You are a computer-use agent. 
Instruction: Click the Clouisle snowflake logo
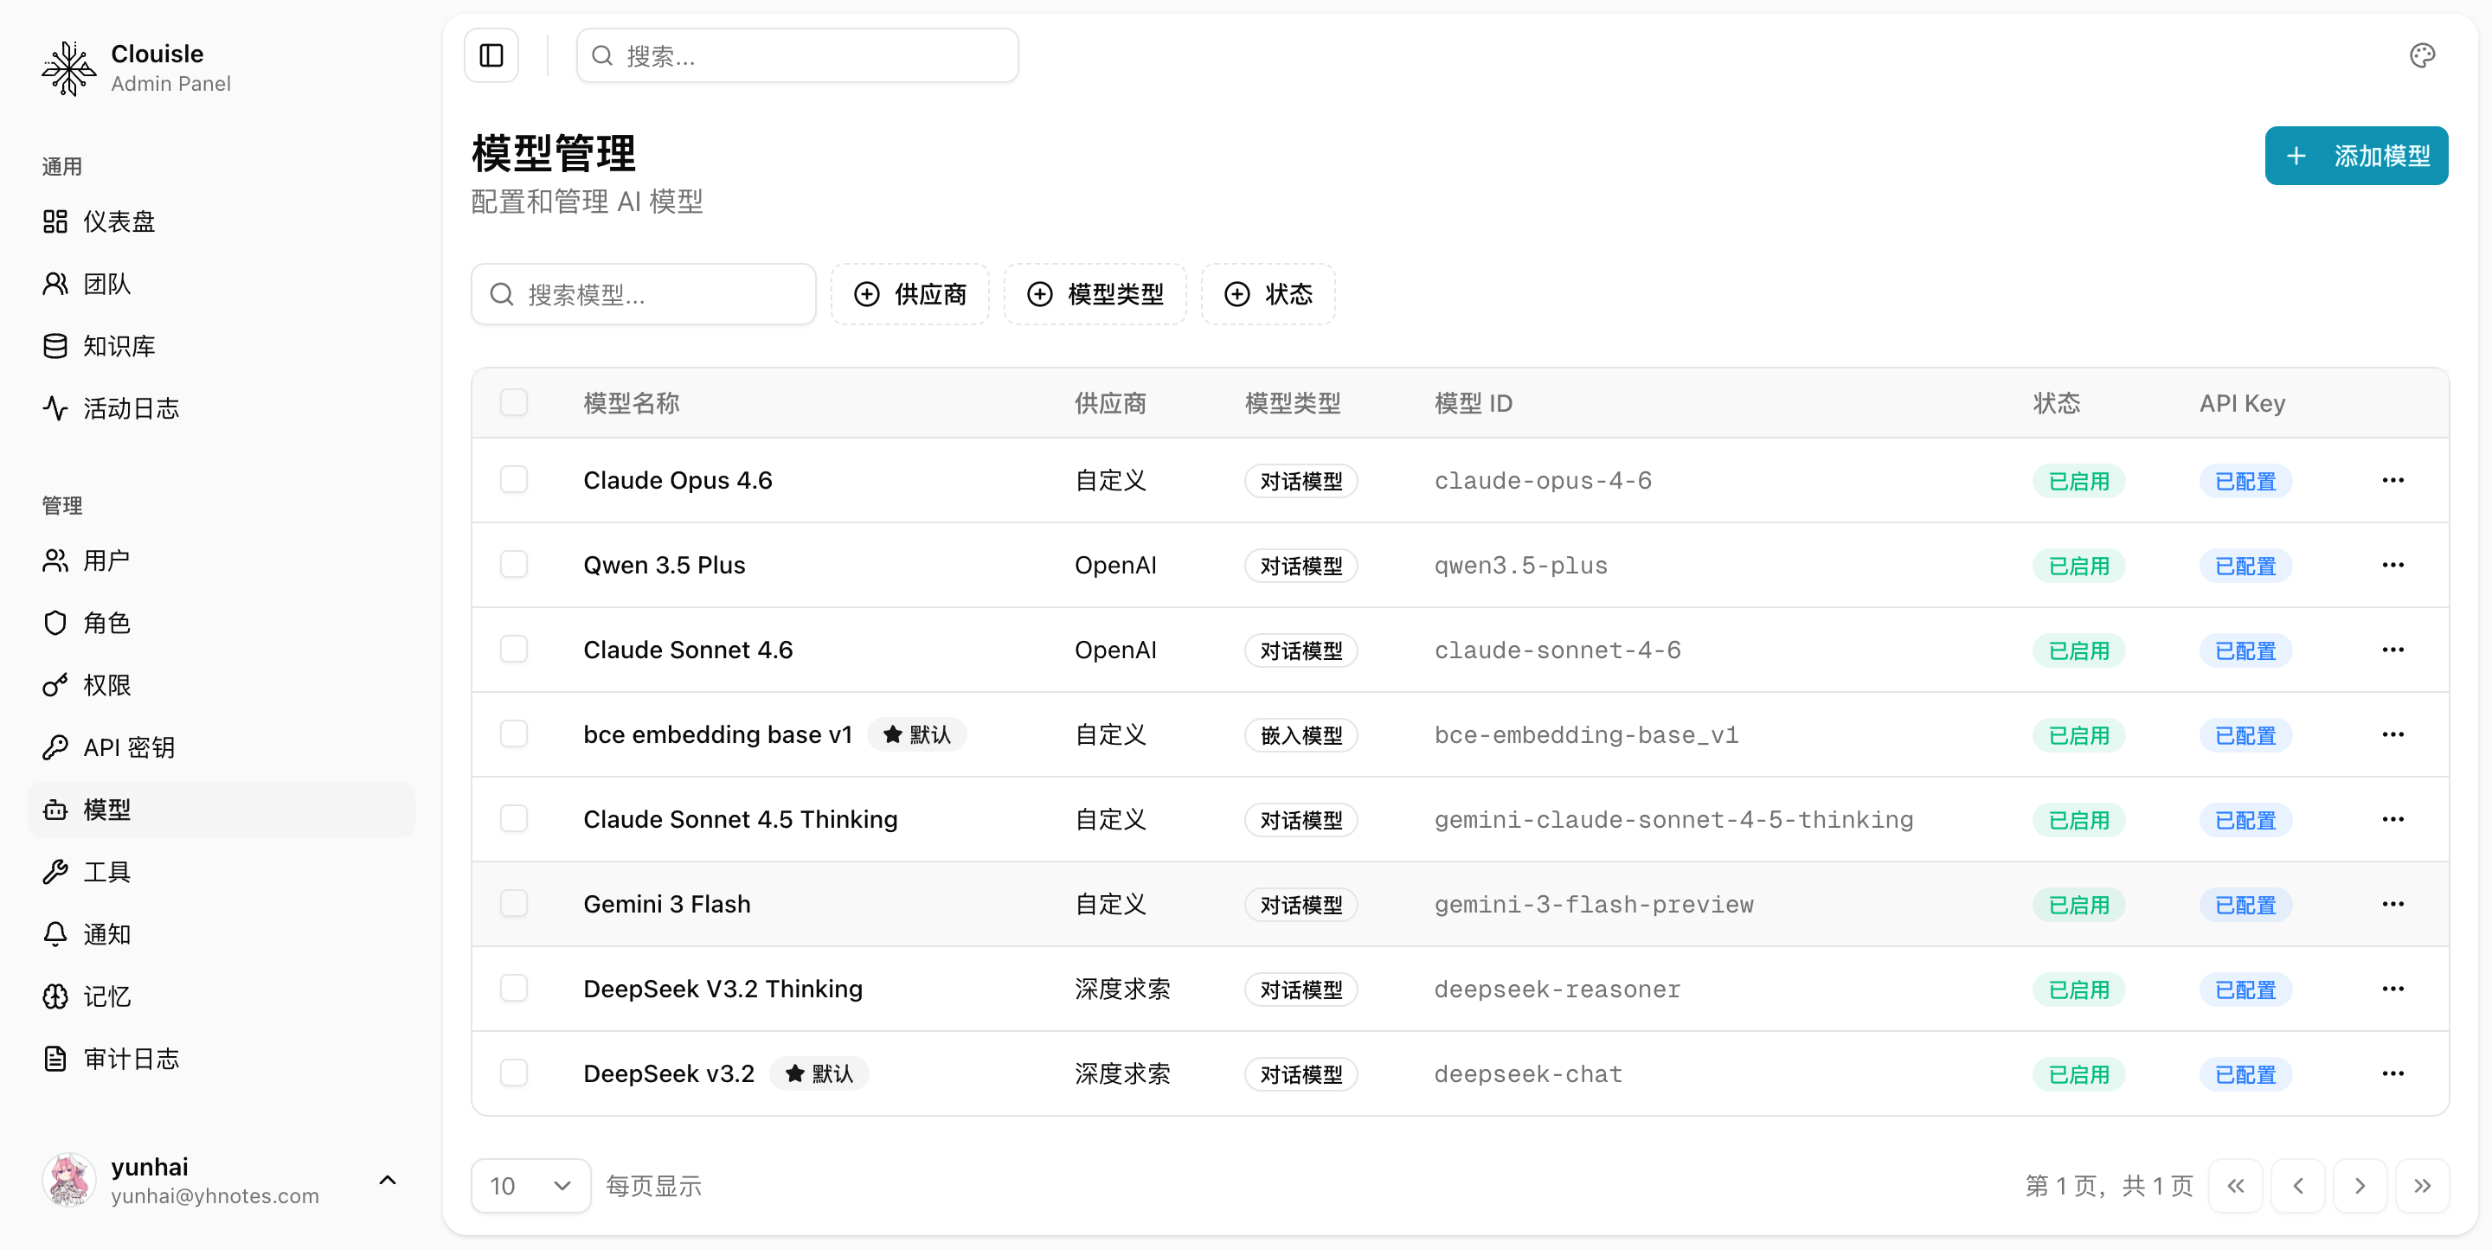pos(68,67)
